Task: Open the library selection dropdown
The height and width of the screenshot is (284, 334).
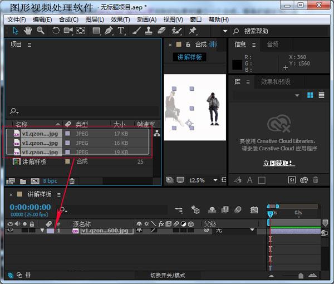Action: [x=267, y=95]
